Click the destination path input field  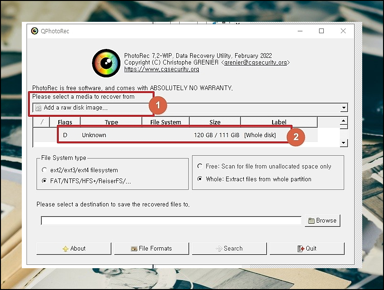point(171,220)
